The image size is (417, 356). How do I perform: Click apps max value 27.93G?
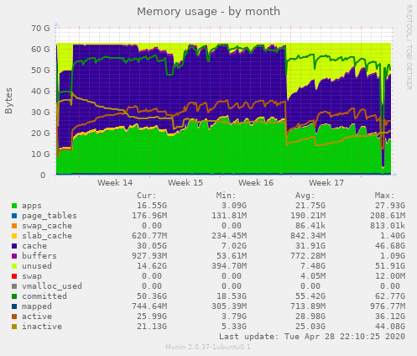point(390,206)
